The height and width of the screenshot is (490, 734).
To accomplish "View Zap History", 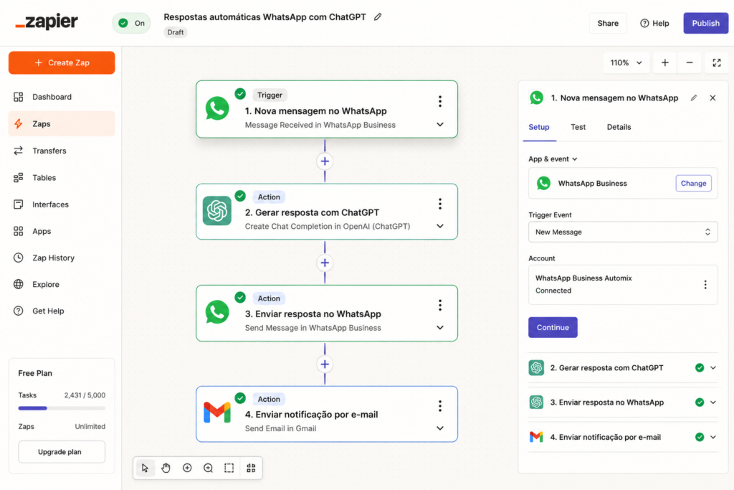I will [62, 258].
